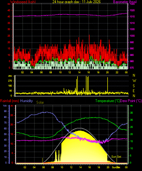Screen dimensions: 142x171
Task: Click the barometer axis value 975
Action: click(132, 68)
